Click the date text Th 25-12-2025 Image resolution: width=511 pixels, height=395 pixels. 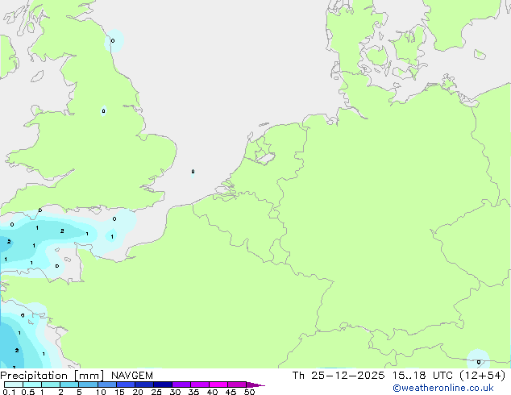tap(339, 376)
